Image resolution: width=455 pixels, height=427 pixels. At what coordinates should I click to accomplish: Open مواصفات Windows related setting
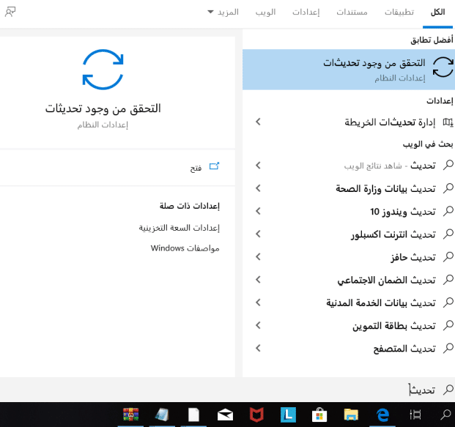click(x=185, y=248)
